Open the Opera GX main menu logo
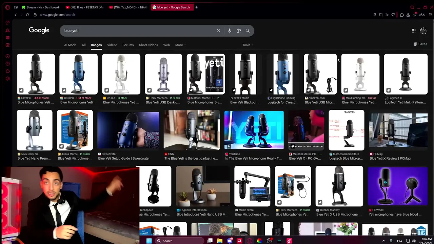The width and height of the screenshot is (434, 244). pos(7,7)
